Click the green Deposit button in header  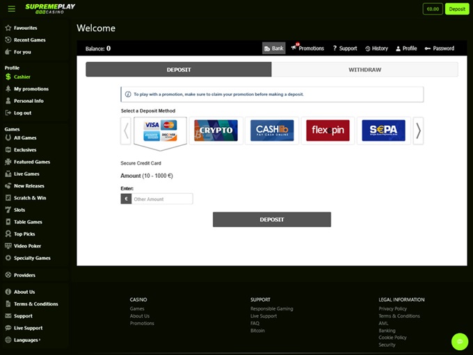point(457,9)
